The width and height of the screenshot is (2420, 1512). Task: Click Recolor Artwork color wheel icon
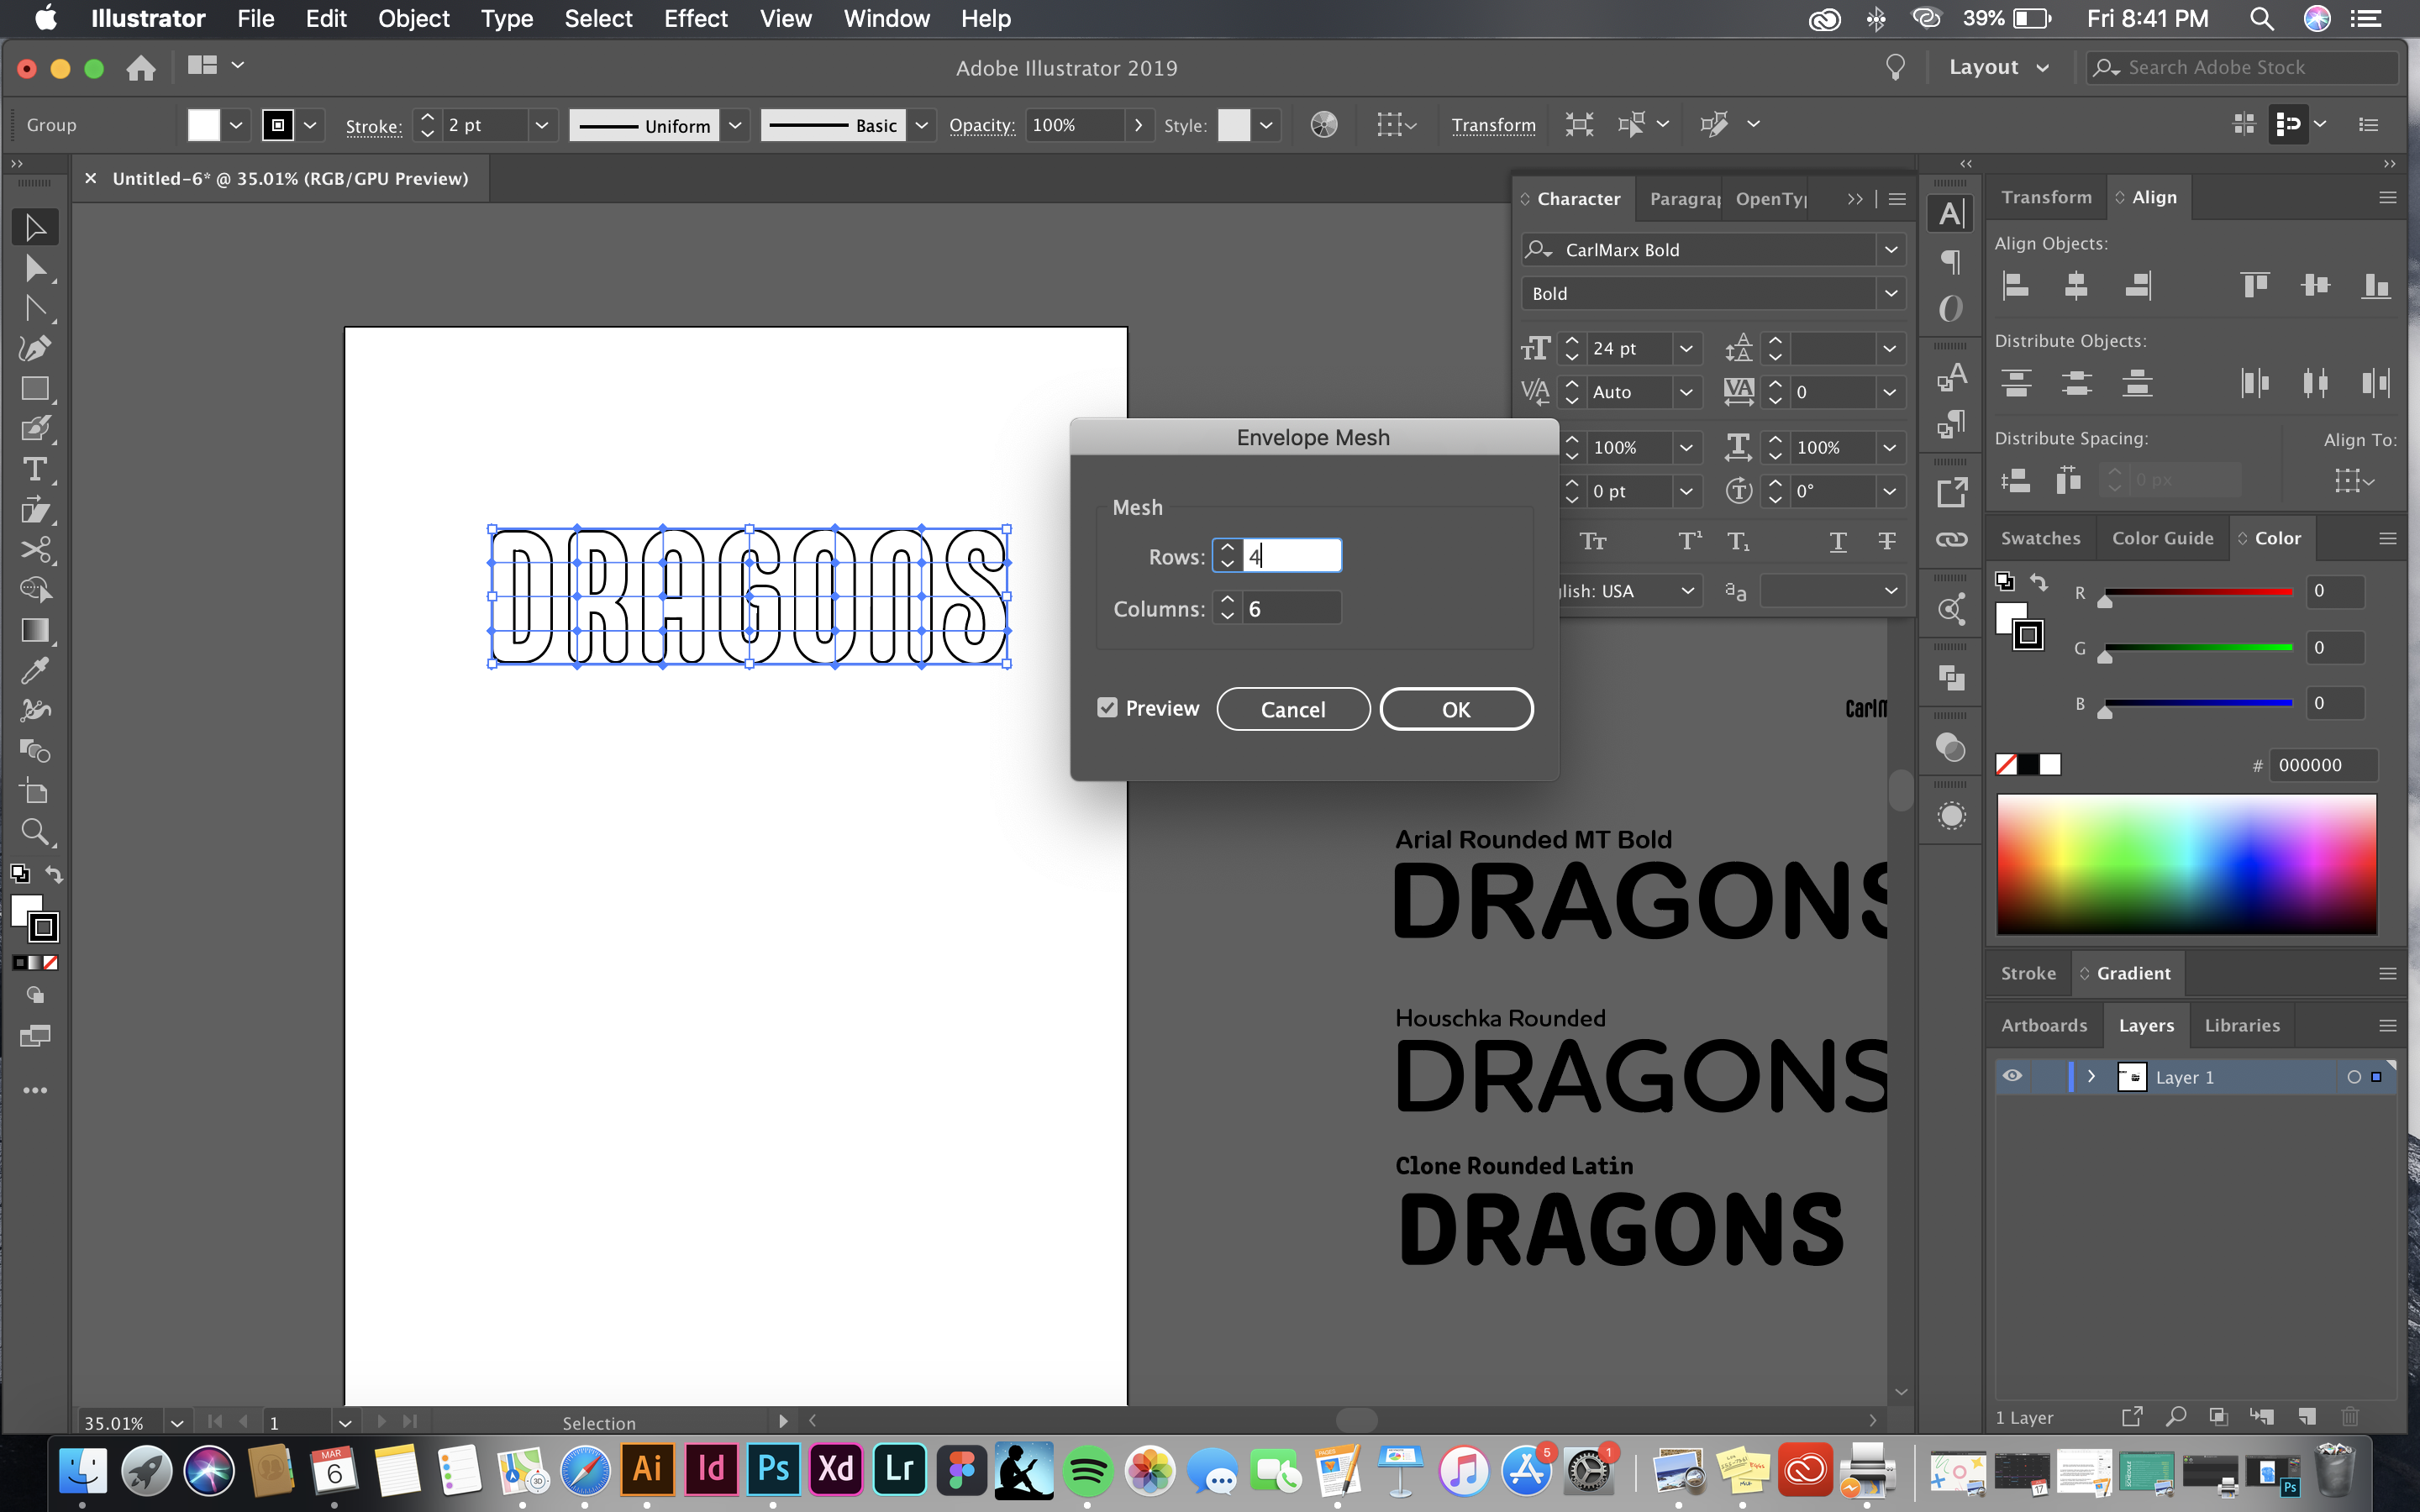tap(1324, 125)
